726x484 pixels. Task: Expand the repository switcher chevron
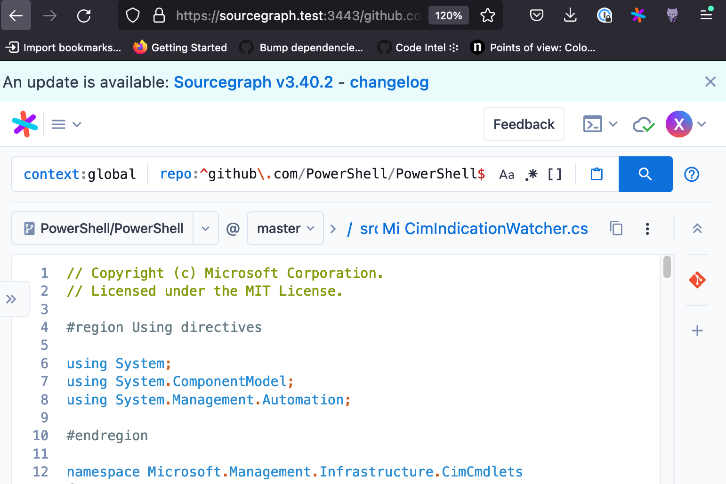coord(206,228)
